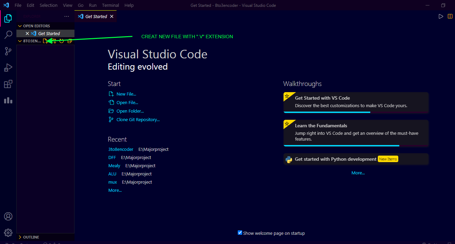455x244 pixels.
Task: Click the Clone Git Repository icon
Action: point(111,119)
